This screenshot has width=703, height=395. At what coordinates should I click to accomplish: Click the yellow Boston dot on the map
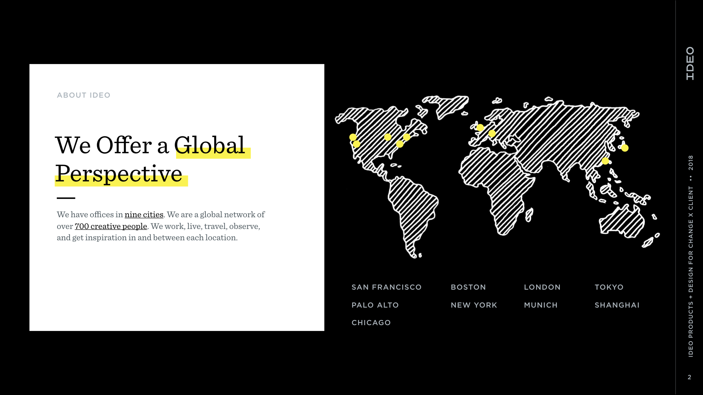pyautogui.click(x=407, y=137)
